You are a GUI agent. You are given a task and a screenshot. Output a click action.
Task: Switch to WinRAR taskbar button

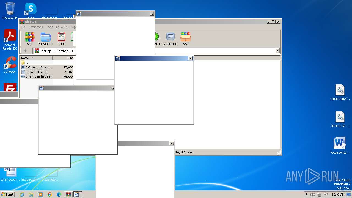tap(68, 194)
